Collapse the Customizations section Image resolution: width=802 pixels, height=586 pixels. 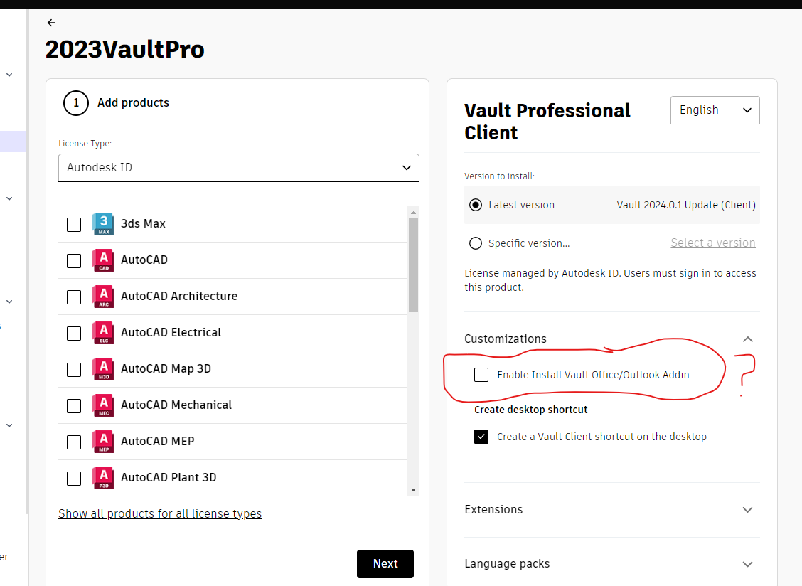tap(747, 339)
